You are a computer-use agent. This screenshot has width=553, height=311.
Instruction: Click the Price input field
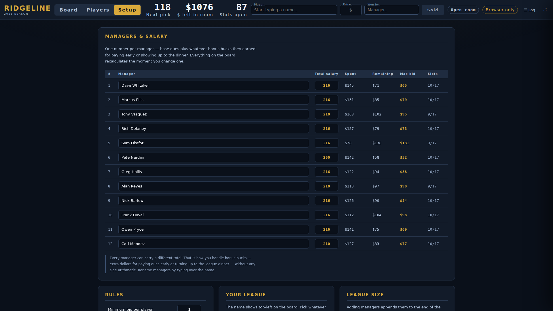click(x=351, y=10)
